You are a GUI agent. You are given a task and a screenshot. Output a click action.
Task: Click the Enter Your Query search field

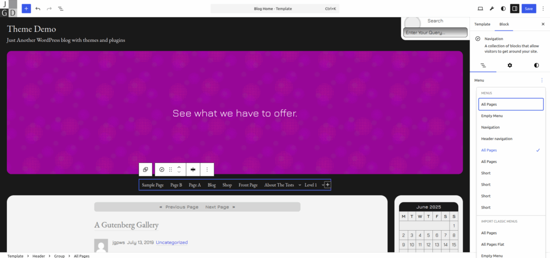tap(435, 33)
